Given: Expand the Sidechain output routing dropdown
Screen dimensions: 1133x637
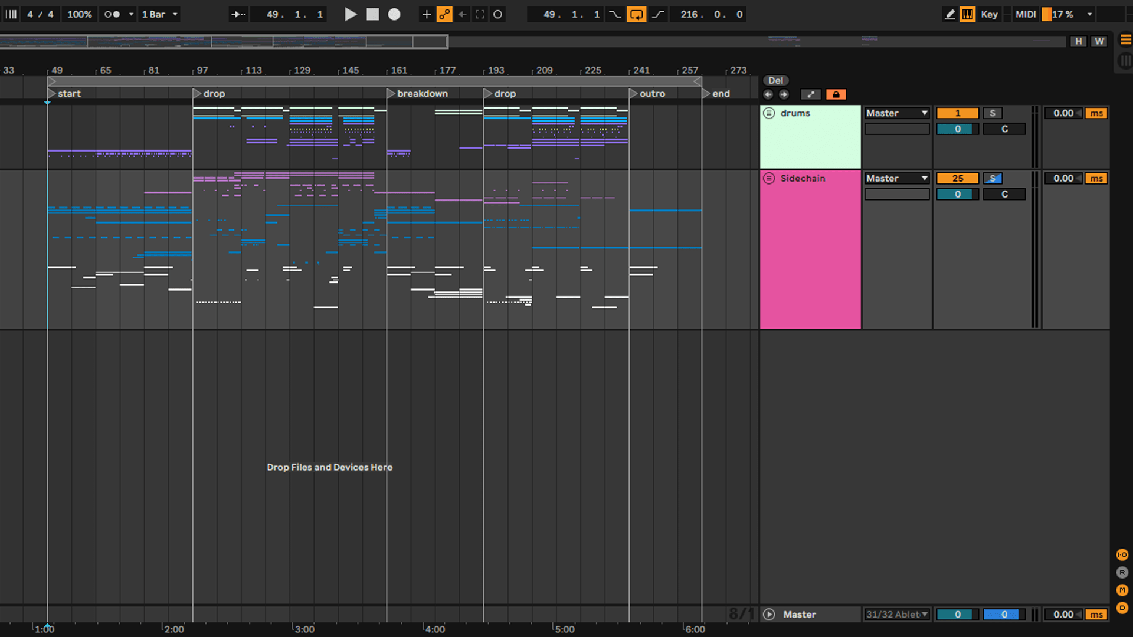Looking at the screenshot, I should pos(897,178).
